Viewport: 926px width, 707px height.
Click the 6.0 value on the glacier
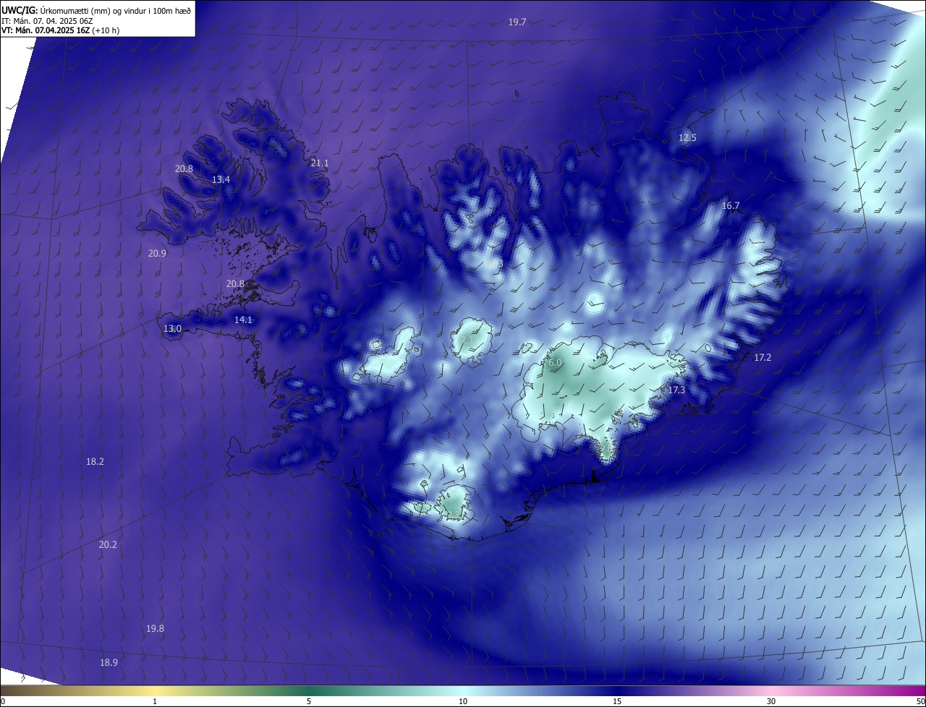555,363
